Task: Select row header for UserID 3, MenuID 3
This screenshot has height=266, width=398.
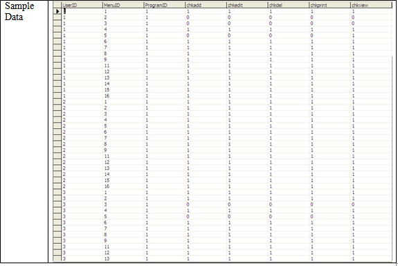Action: coord(57,204)
